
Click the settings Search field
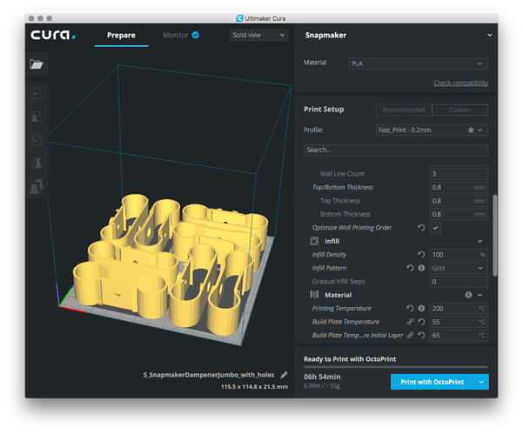(x=396, y=150)
